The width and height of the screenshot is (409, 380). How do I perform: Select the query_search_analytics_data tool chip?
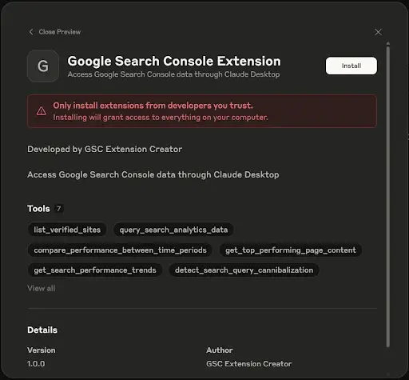[173, 230]
